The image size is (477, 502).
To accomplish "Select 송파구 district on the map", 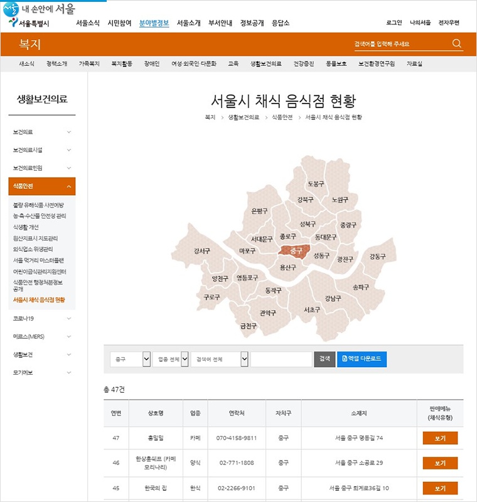I will [361, 287].
